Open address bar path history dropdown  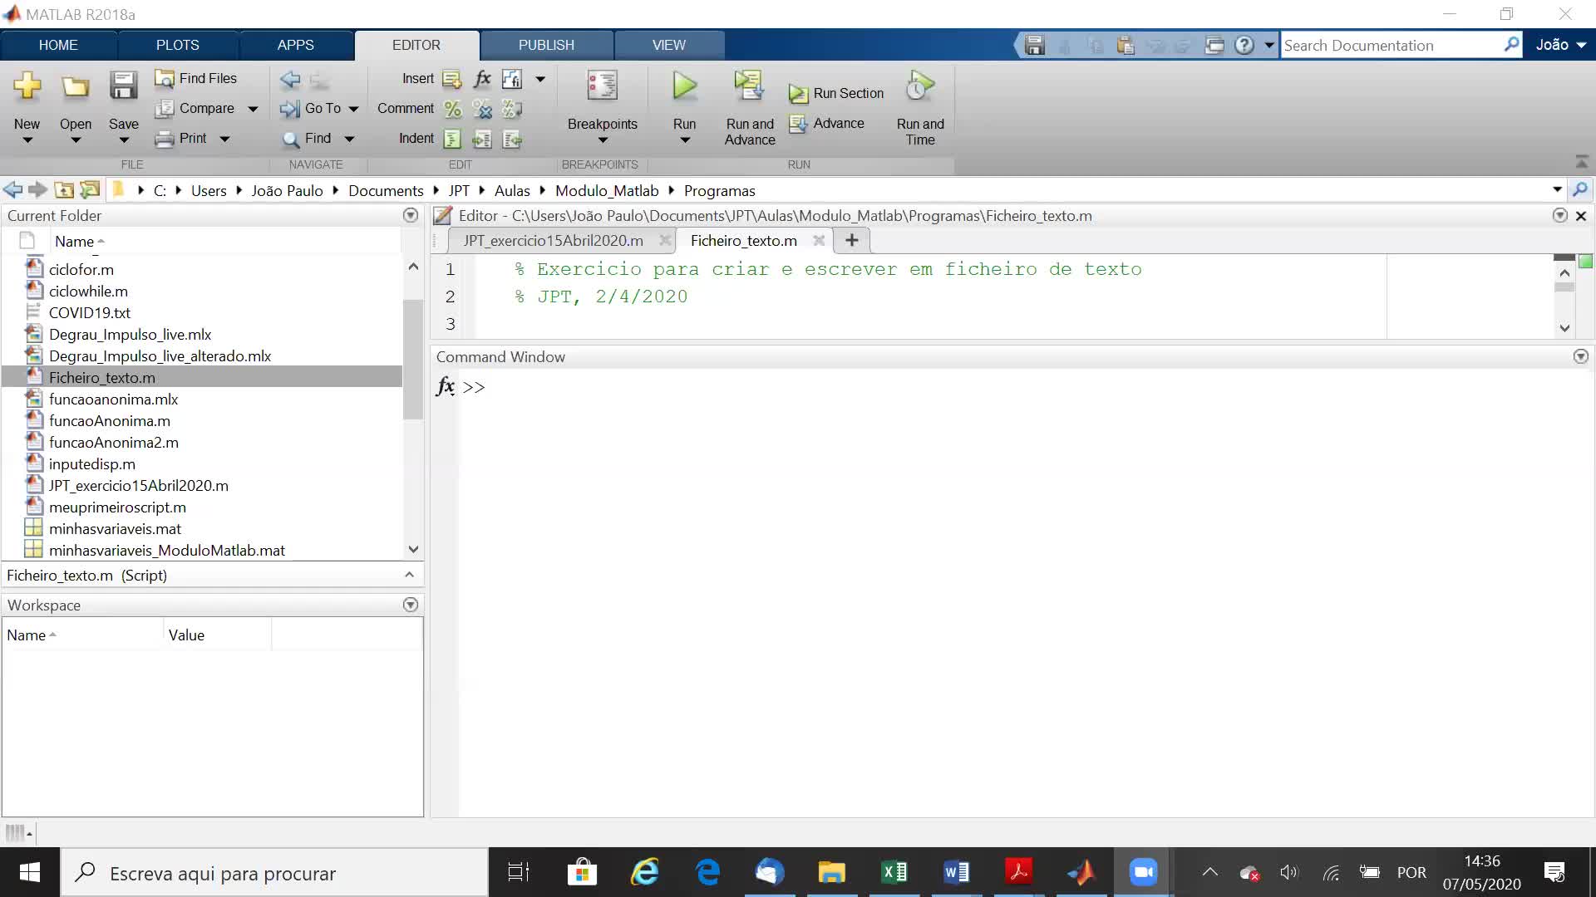coord(1557,190)
